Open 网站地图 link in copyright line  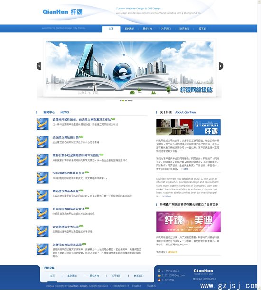pyautogui.click(x=151, y=286)
